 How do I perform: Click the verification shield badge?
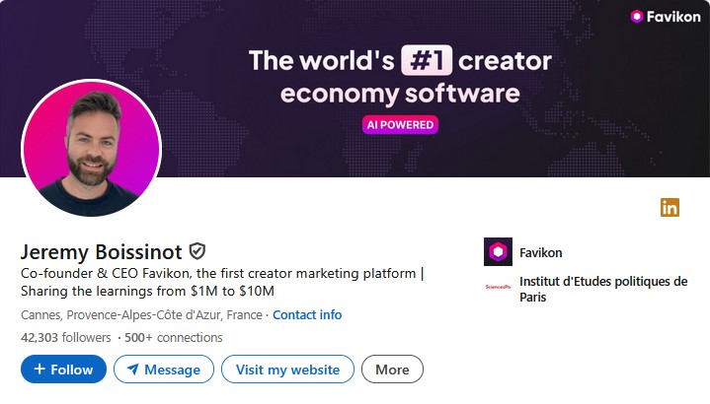pyautogui.click(x=197, y=250)
